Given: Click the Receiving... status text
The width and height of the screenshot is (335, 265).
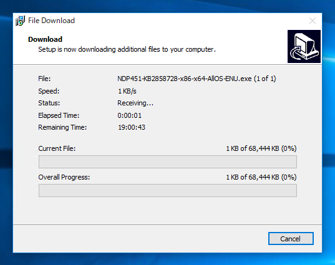Looking at the screenshot, I should 135,103.
